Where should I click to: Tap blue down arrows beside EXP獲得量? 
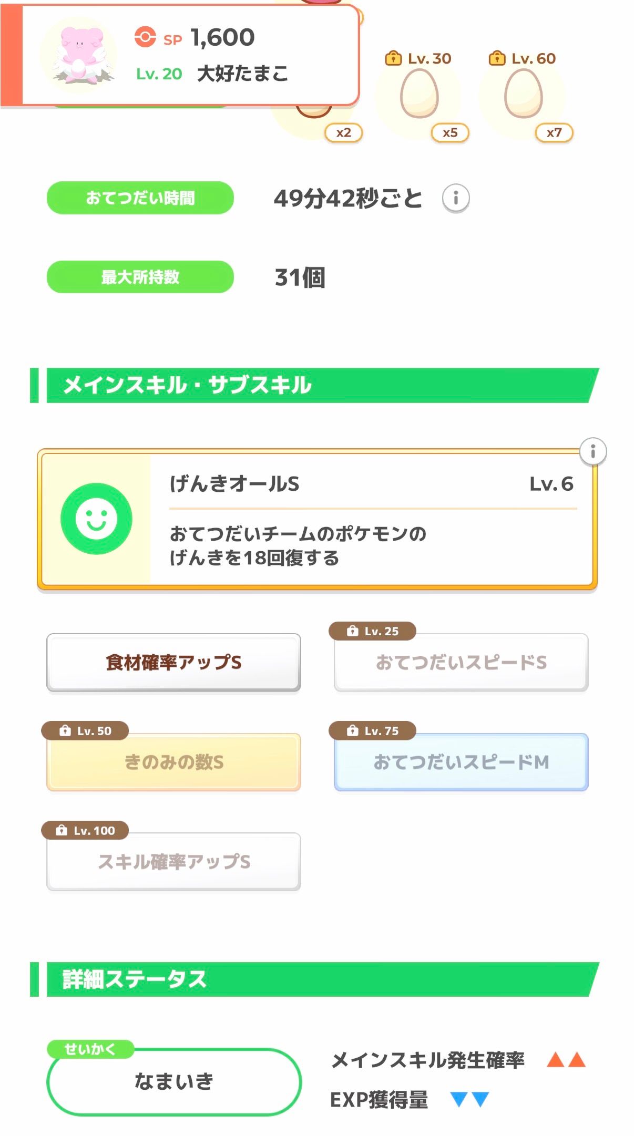(469, 1099)
